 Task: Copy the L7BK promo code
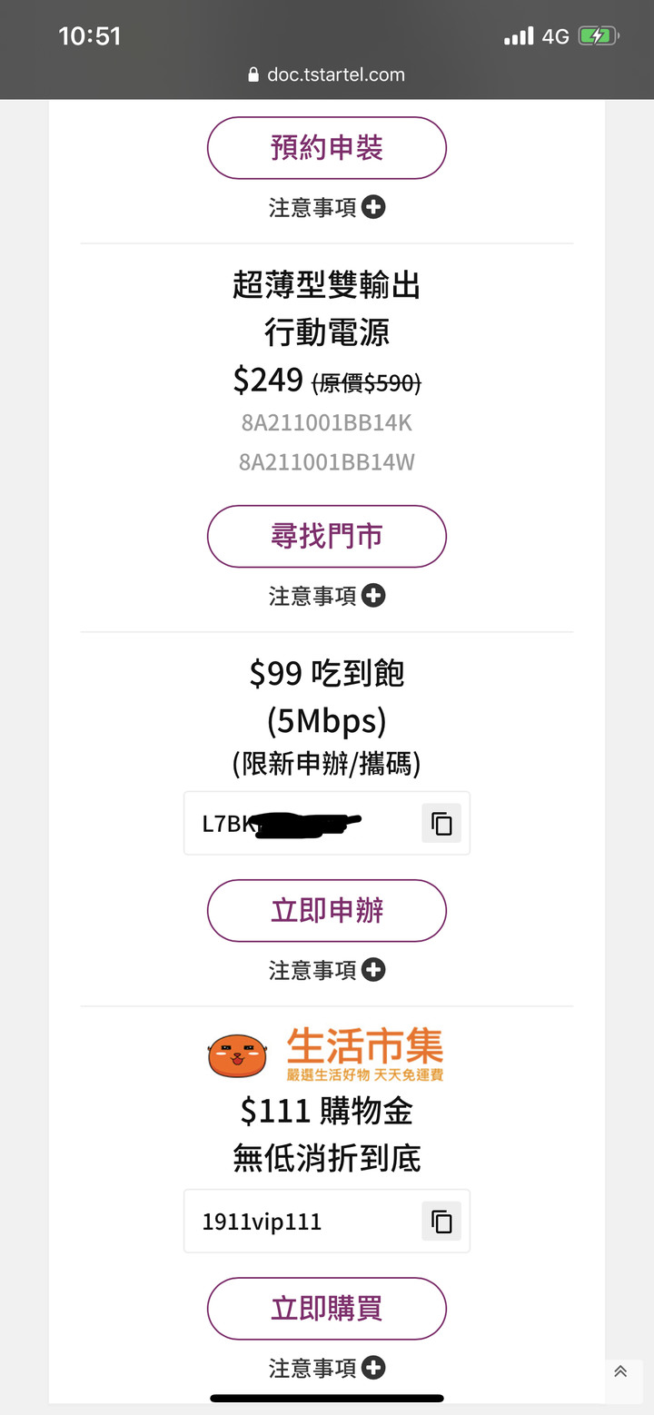pyautogui.click(x=441, y=824)
